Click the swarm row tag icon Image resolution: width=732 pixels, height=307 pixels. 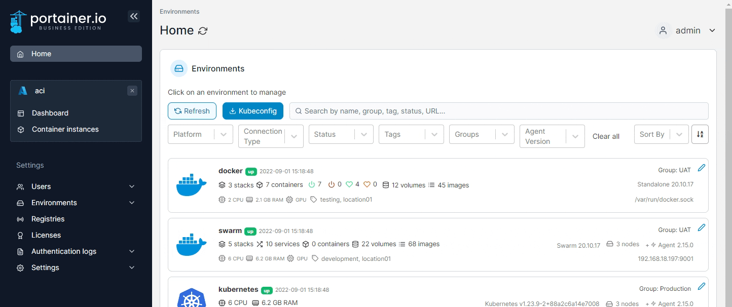click(315, 258)
